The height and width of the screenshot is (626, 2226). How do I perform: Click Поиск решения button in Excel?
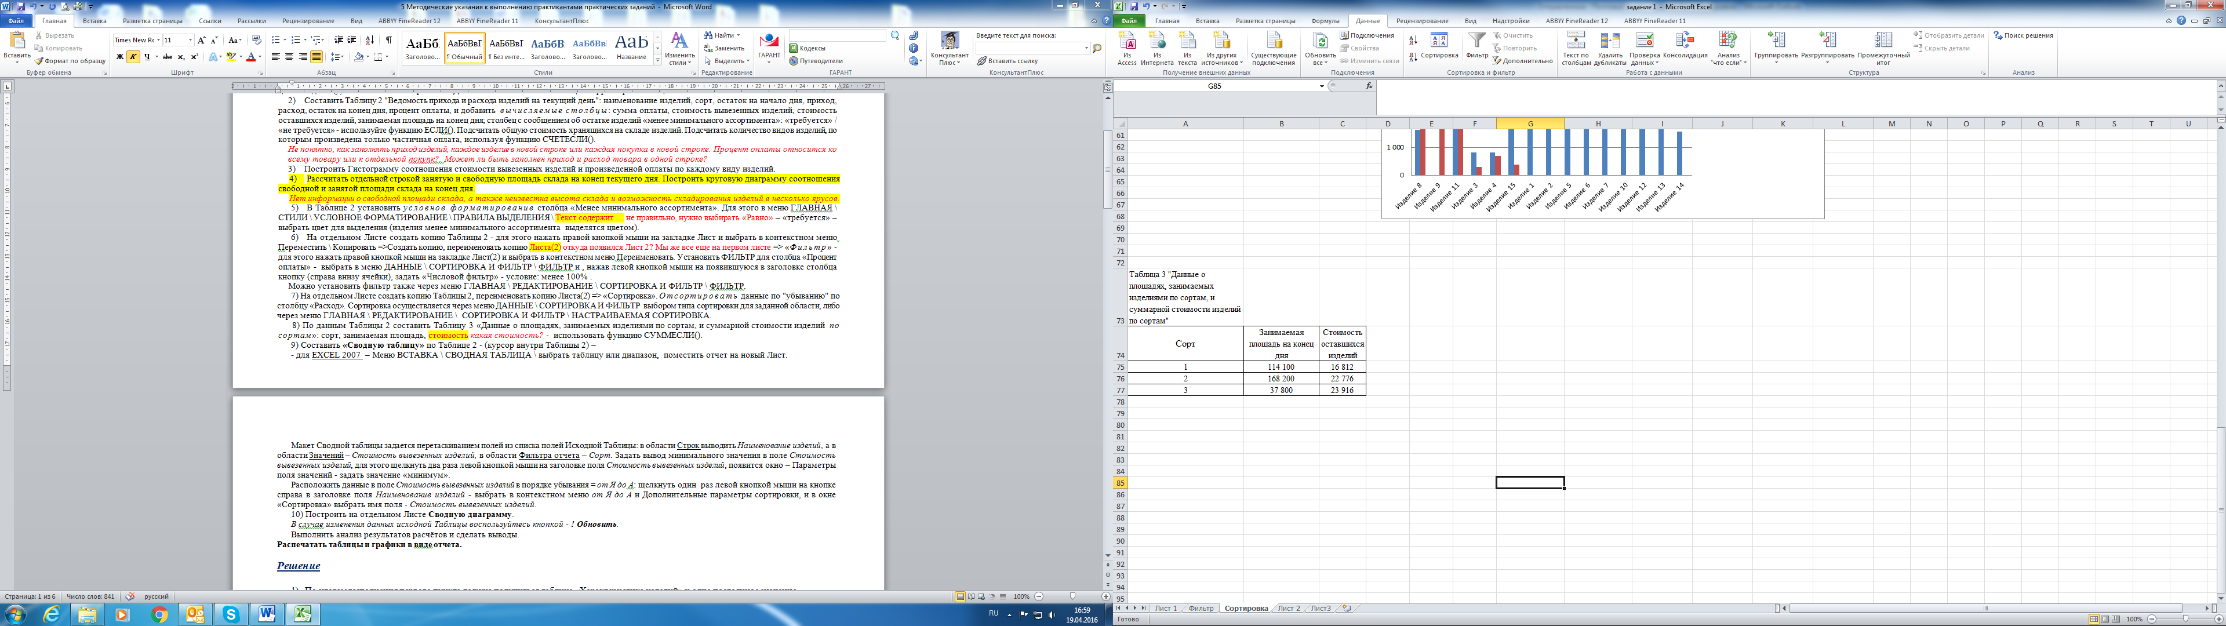(2023, 35)
